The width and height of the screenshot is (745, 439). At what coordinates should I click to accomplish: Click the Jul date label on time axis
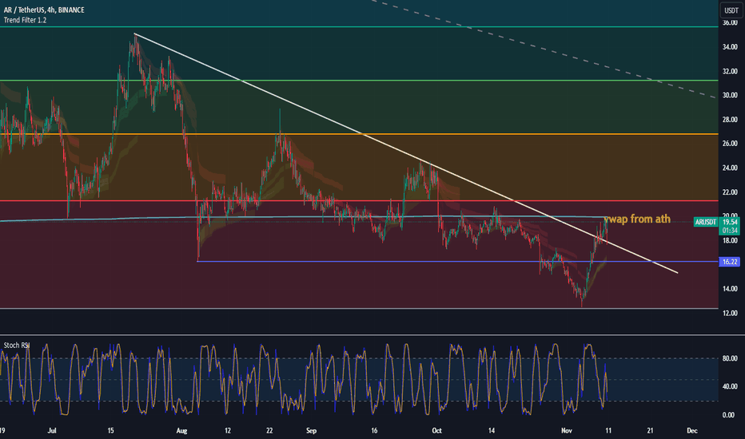(52, 430)
